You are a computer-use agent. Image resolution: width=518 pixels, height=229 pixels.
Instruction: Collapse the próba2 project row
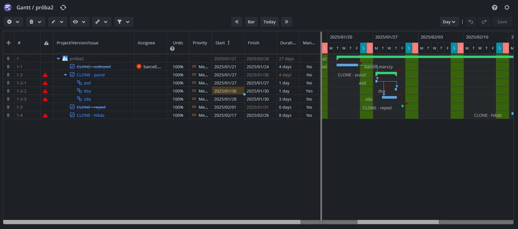tap(59, 59)
